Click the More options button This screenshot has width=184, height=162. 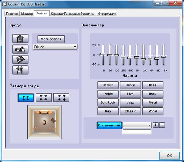coord(51,39)
